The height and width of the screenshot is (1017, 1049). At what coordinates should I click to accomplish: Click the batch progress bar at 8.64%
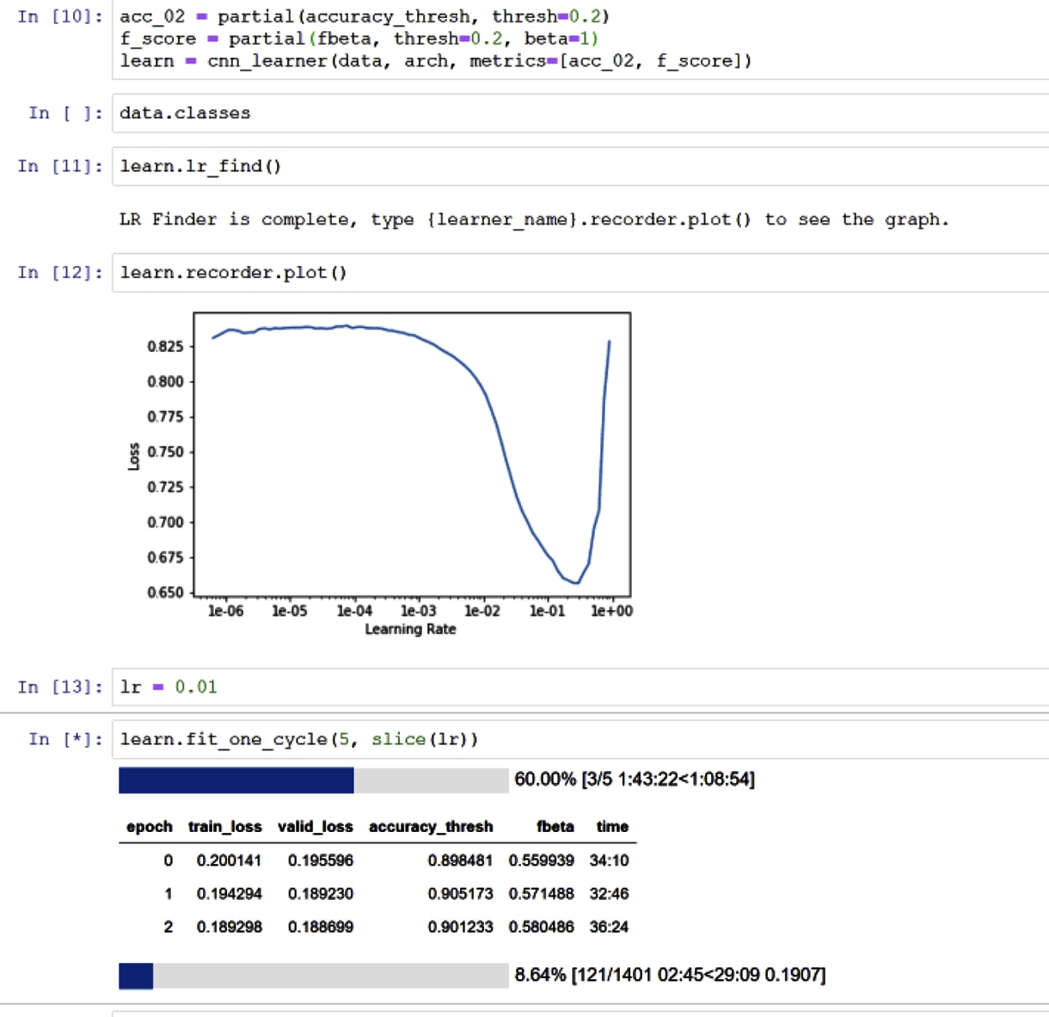coord(313,976)
